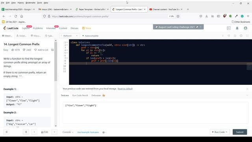The height and width of the screenshot is (142, 252).
Task: Open the Python3 language dropdown
Action: point(69,36)
